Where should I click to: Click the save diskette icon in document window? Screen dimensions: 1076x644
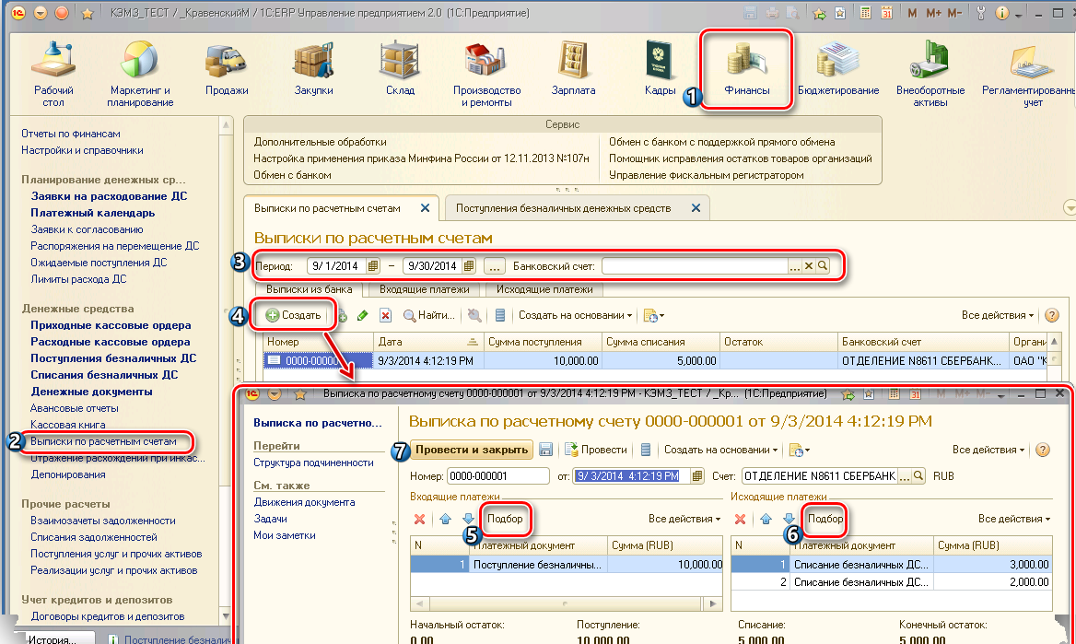(545, 450)
